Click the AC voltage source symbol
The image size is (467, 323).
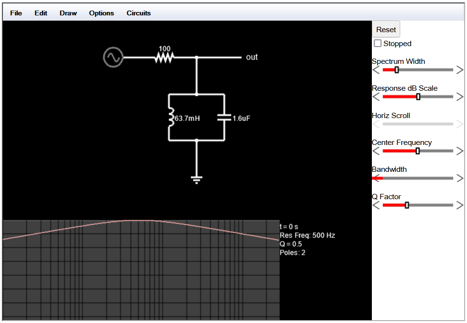click(x=113, y=58)
